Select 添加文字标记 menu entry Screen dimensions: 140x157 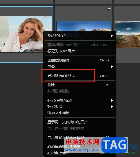click(80, 113)
